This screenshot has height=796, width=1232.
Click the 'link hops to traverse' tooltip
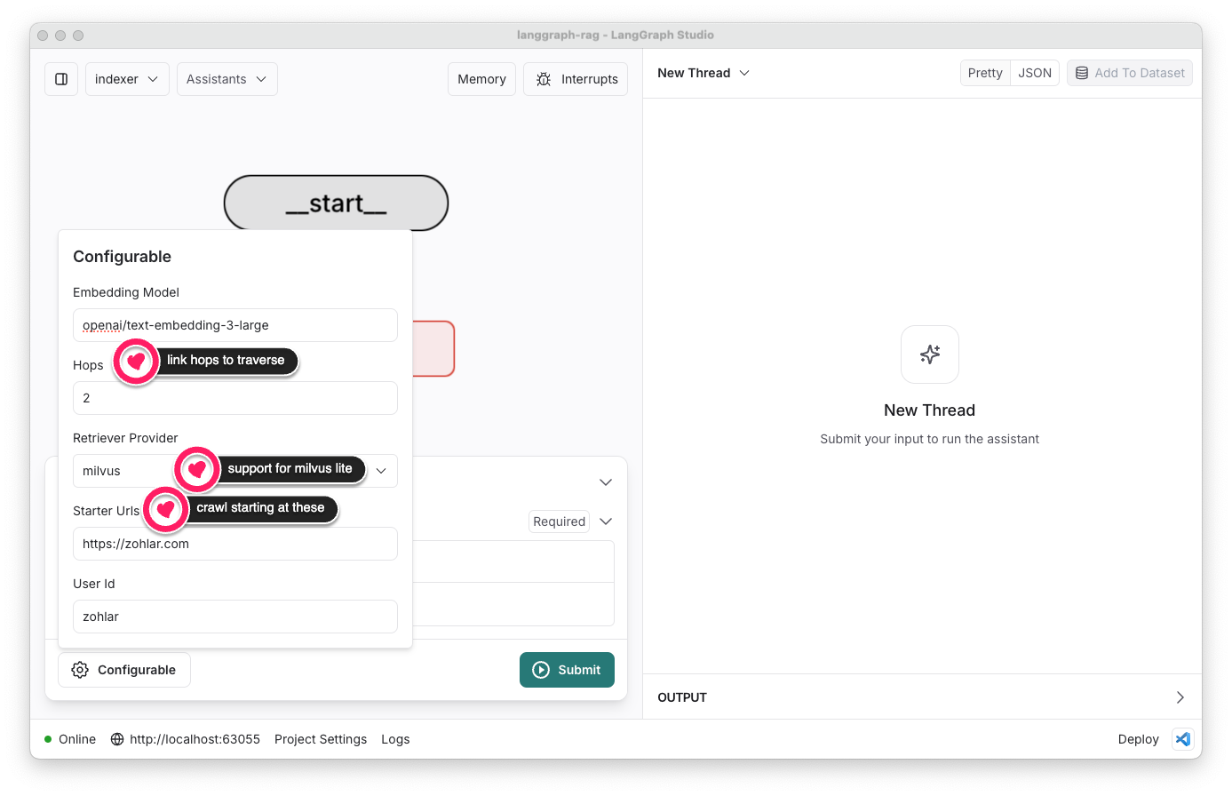coord(226,361)
